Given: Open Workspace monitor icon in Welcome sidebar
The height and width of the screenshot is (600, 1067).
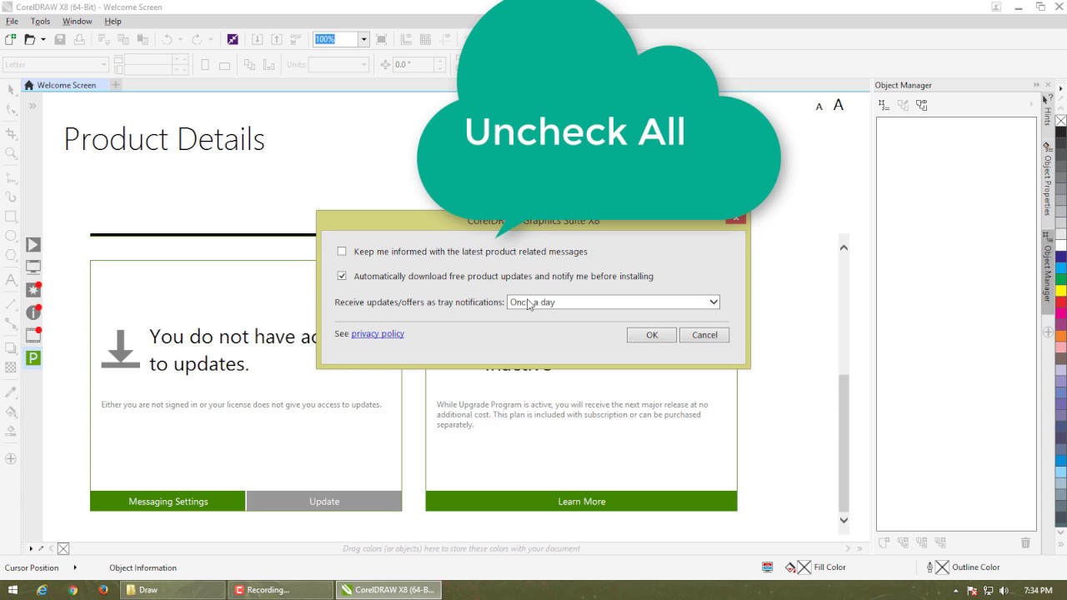Looking at the screenshot, I should pyautogui.click(x=33, y=267).
